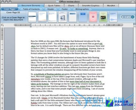Image resolution: width=136 pixels, height=110 pixels.
Task: Switch to the Document Elements tab
Action: coord(31,6)
